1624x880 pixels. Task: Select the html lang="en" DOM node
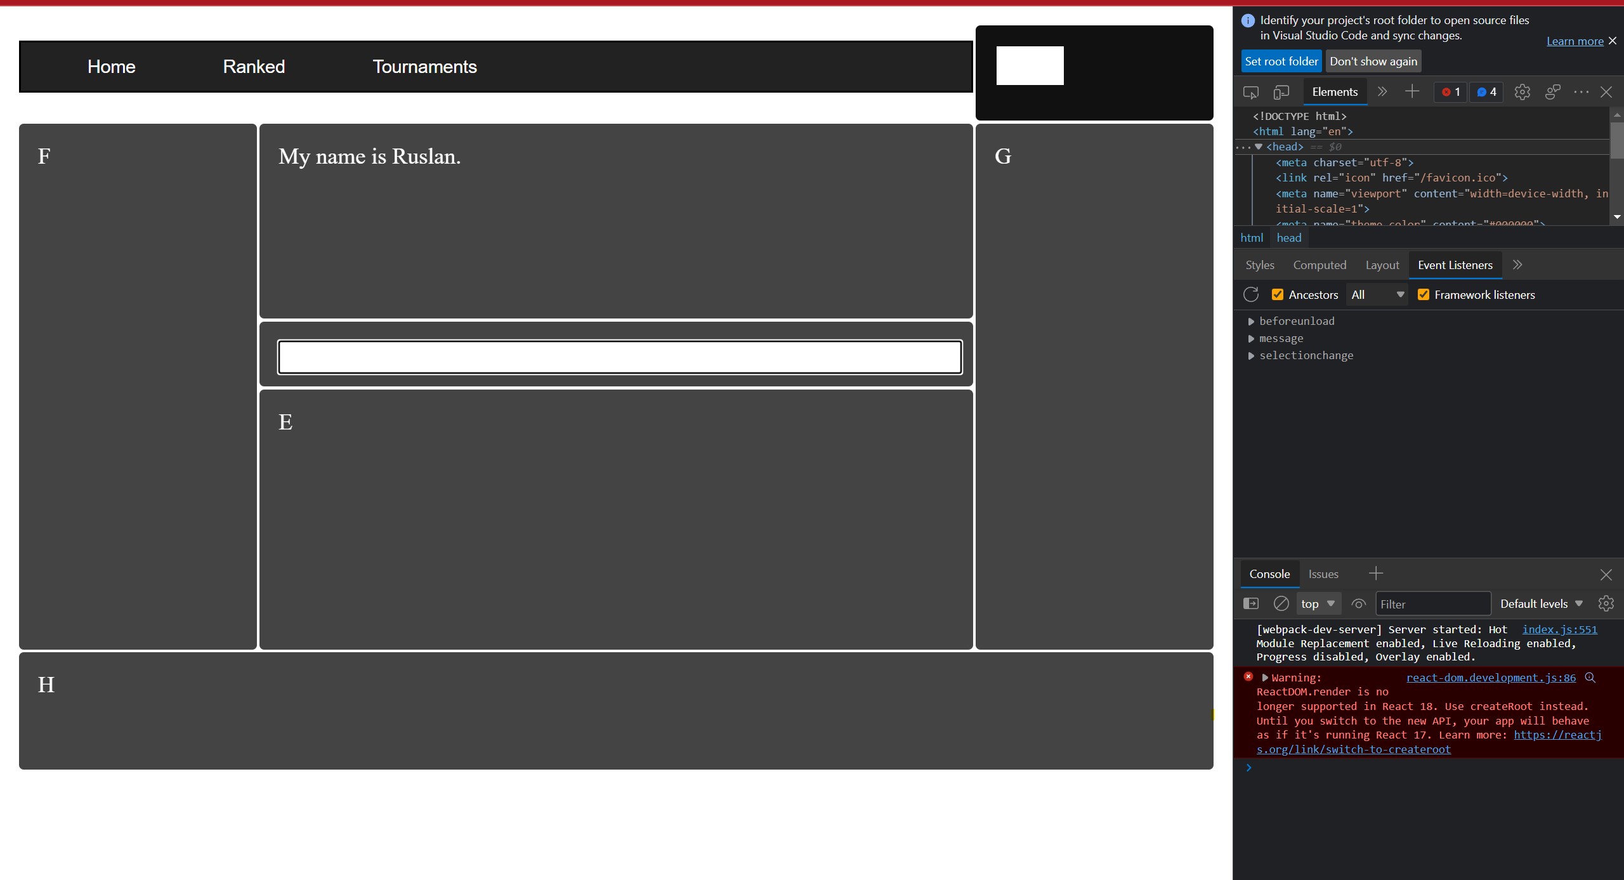pos(1303,131)
